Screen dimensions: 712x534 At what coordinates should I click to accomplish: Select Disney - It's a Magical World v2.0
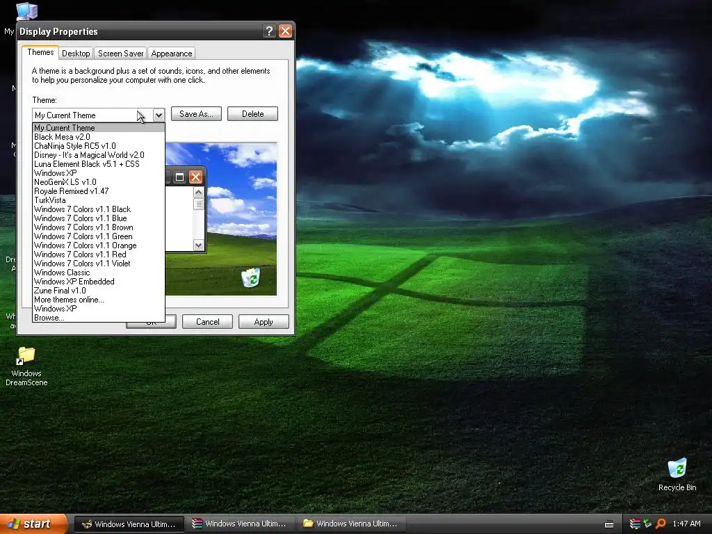99,155
